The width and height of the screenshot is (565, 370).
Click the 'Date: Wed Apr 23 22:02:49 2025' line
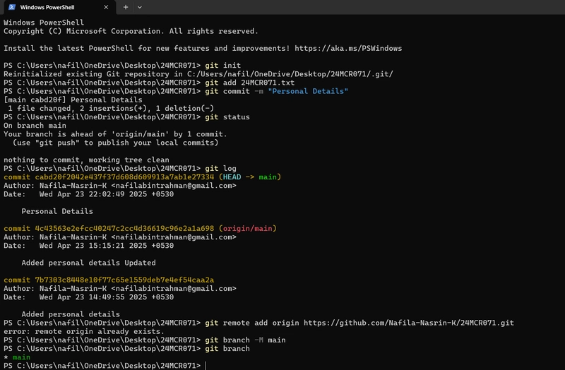89,194
